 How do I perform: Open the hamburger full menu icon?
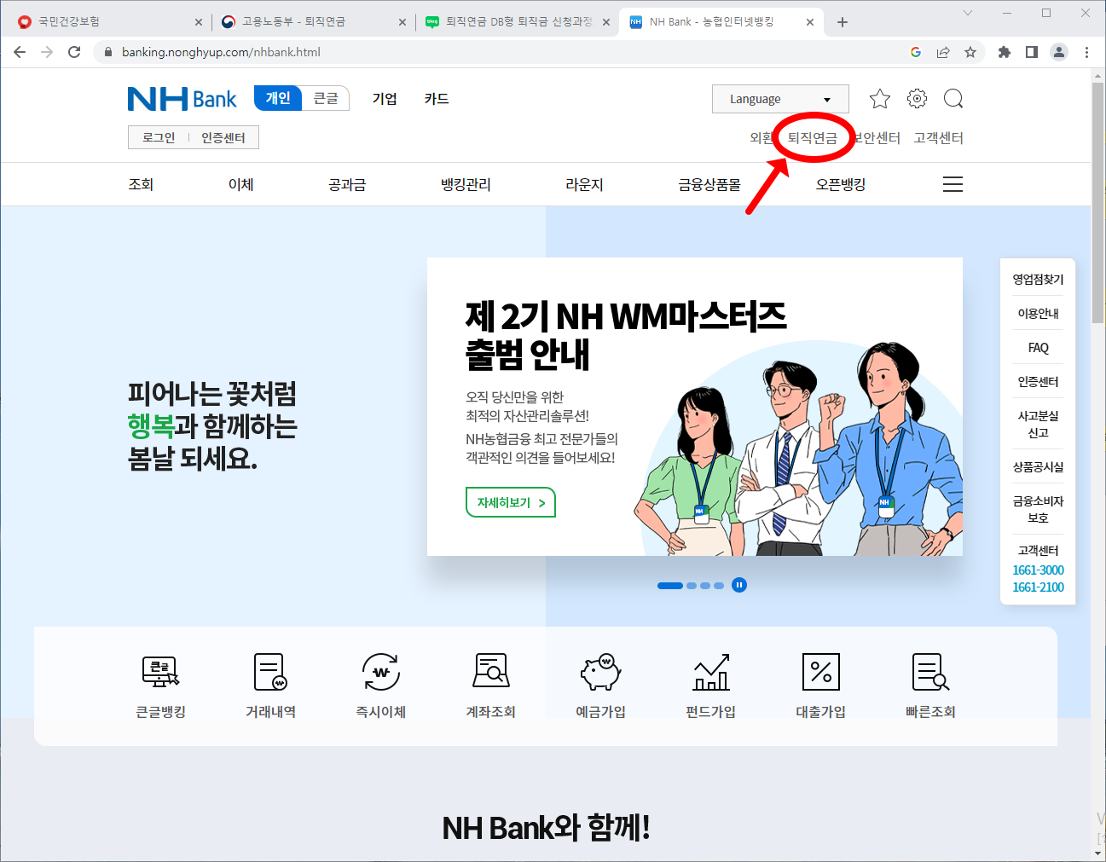tap(953, 184)
